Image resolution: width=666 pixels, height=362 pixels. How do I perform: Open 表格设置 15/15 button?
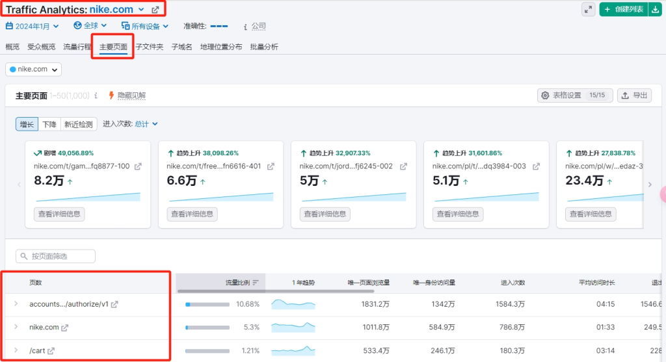click(x=575, y=96)
